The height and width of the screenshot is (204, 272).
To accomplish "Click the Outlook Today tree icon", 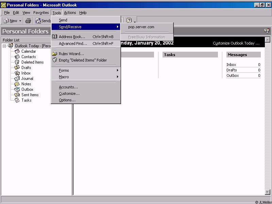I will tap(11, 46).
